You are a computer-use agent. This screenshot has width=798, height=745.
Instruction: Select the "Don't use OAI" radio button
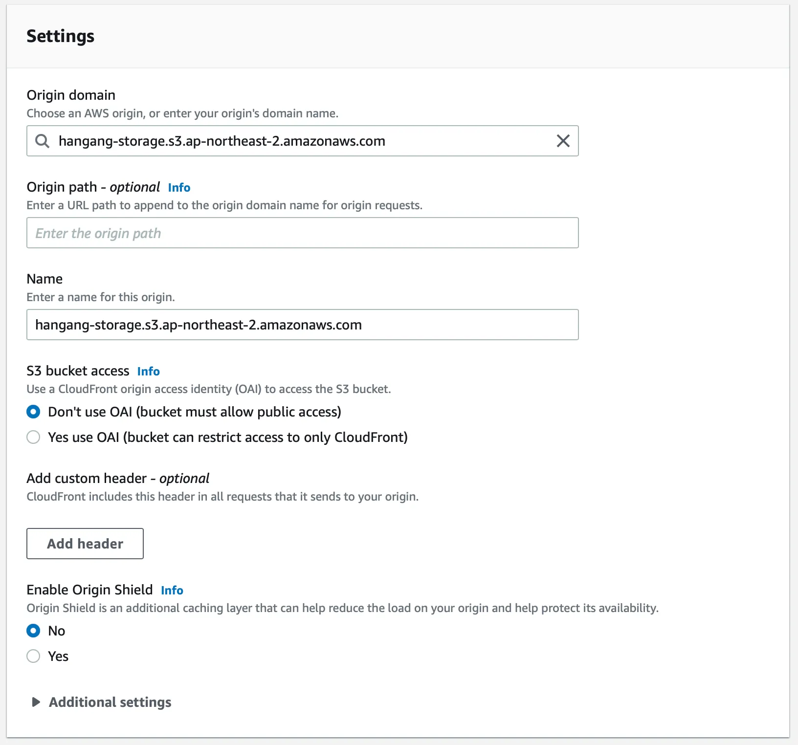coord(33,412)
